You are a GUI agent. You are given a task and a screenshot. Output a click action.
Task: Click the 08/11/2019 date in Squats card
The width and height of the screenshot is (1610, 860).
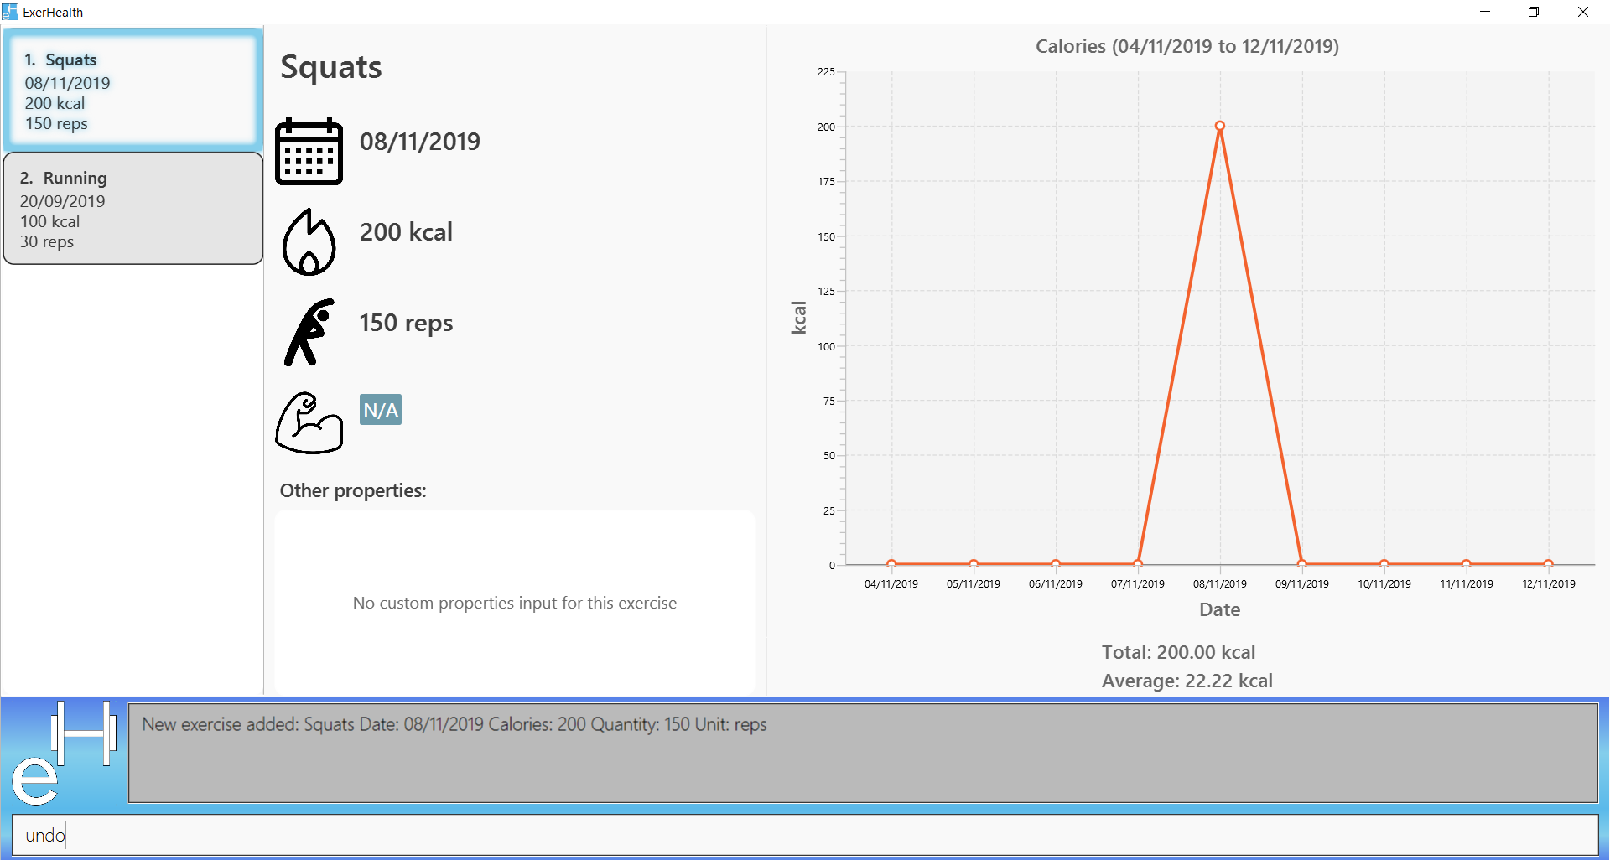point(68,83)
